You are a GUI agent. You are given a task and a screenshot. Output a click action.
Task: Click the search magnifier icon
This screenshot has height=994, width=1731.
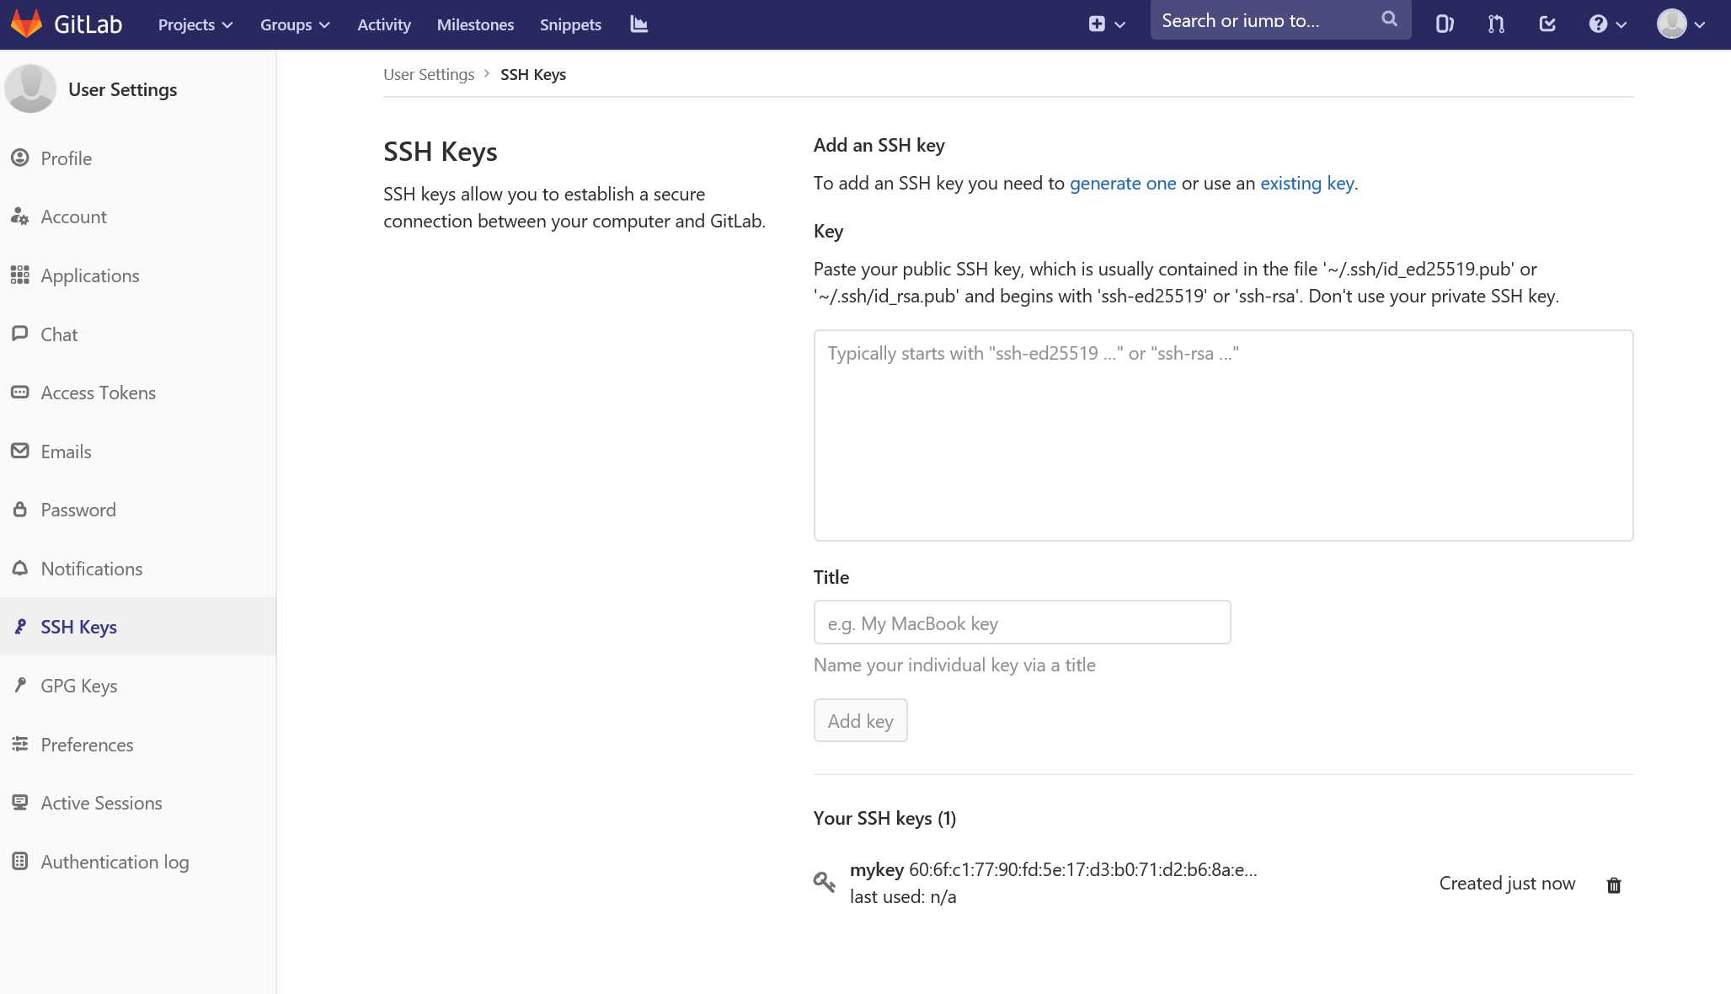point(1390,19)
